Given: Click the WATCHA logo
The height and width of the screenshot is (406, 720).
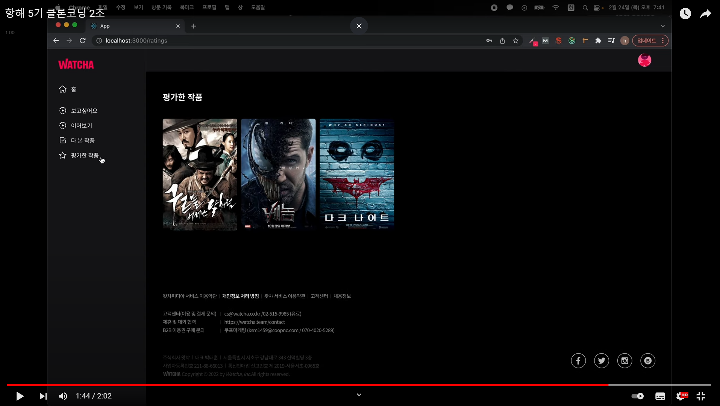Looking at the screenshot, I should [x=76, y=64].
